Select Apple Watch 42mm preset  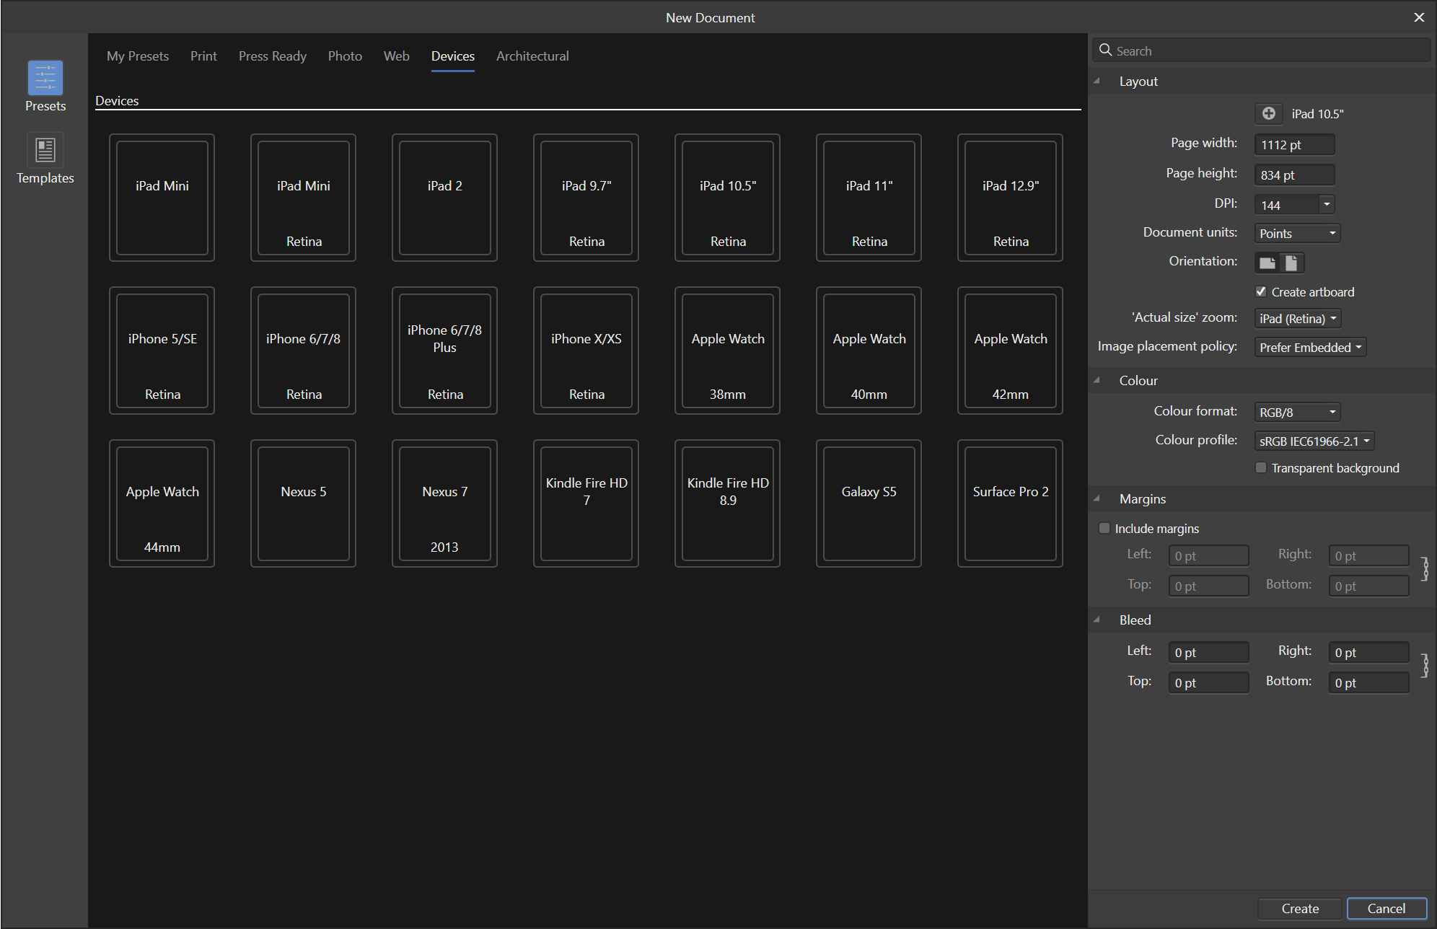click(1011, 351)
